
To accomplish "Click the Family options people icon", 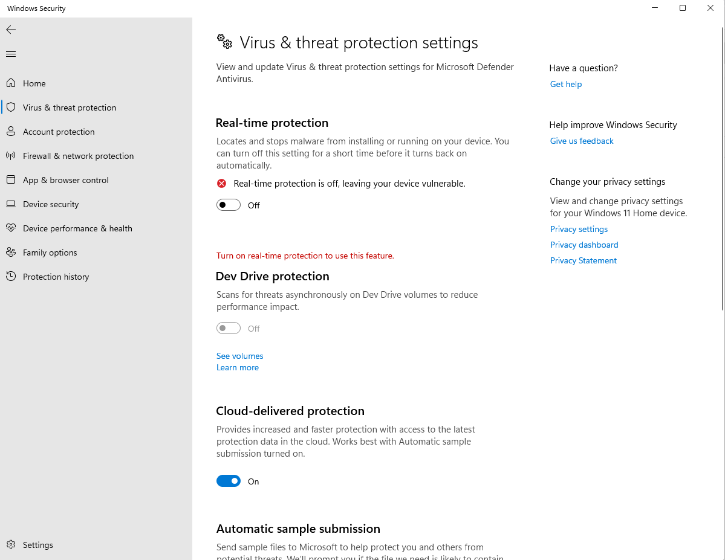I will (11, 253).
